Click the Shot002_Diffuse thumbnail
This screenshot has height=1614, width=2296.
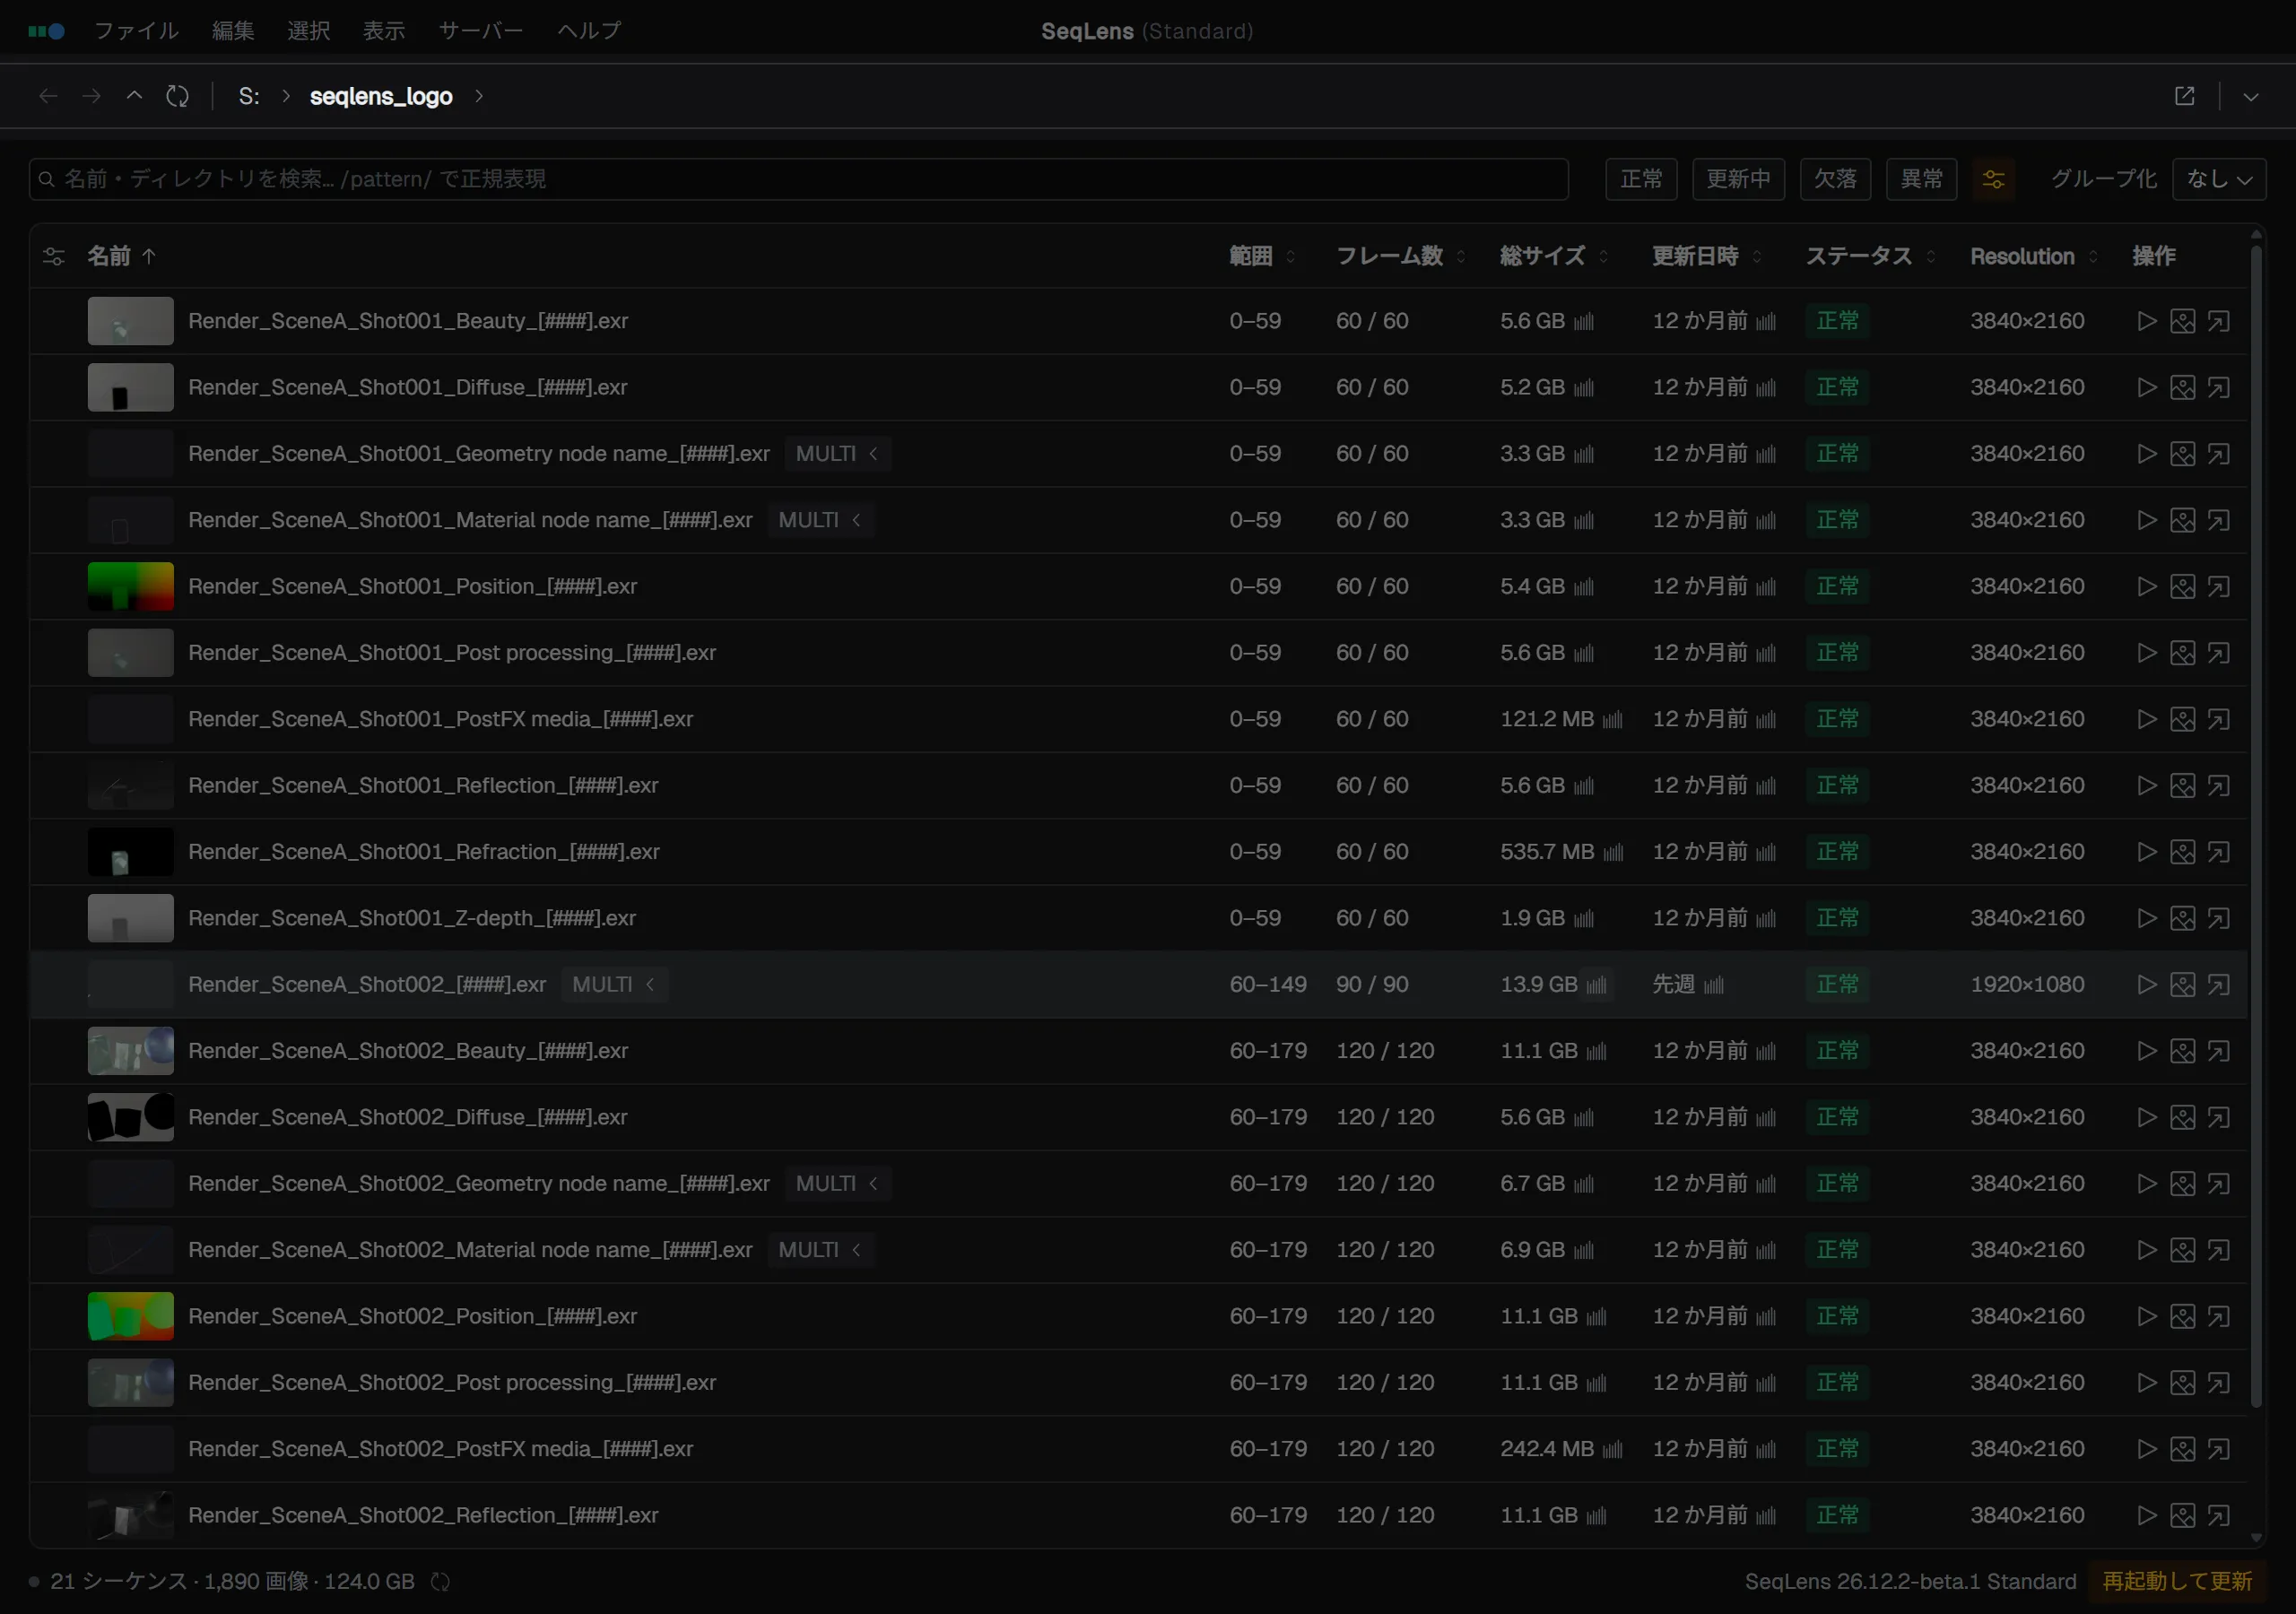click(x=130, y=1117)
